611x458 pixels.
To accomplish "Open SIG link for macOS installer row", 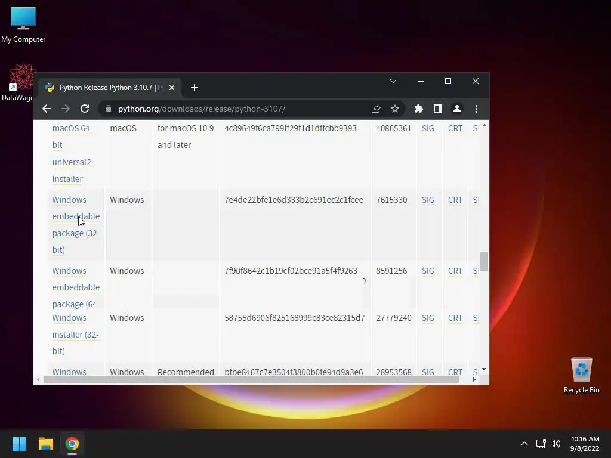I will [428, 129].
